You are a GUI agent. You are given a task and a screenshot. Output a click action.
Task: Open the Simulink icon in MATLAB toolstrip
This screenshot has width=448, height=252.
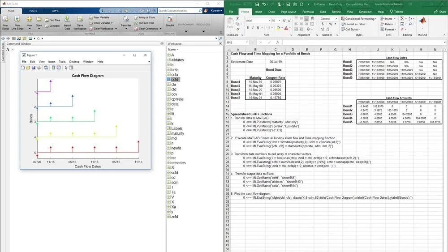pos(170,19)
